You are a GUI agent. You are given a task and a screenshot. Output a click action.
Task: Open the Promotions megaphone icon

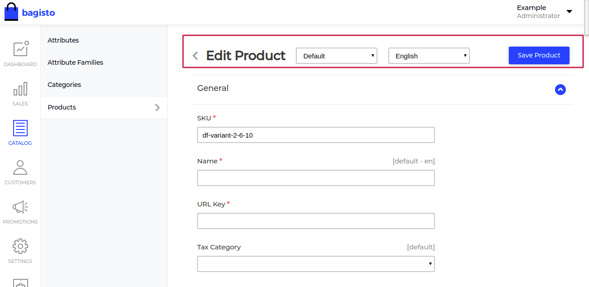20,207
